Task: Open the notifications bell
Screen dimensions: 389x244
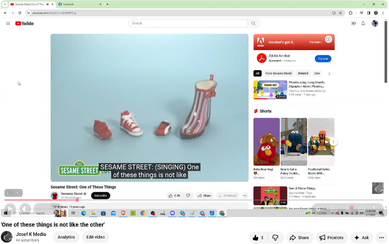Action: 363,23
